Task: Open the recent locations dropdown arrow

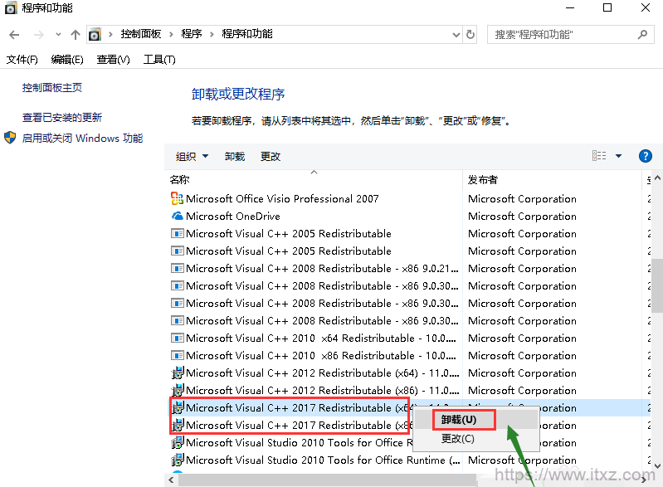Action: (58, 35)
